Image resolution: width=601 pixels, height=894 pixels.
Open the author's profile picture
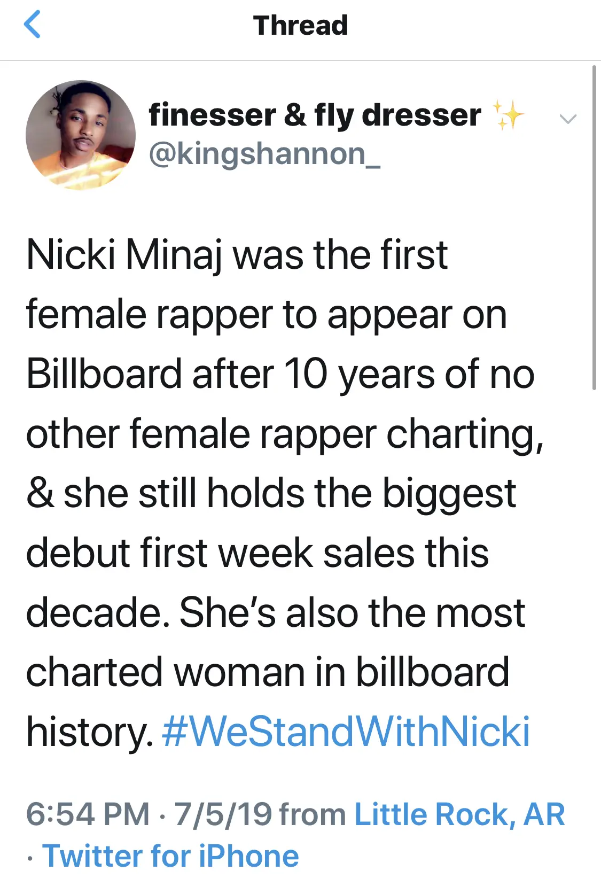(x=80, y=135)
